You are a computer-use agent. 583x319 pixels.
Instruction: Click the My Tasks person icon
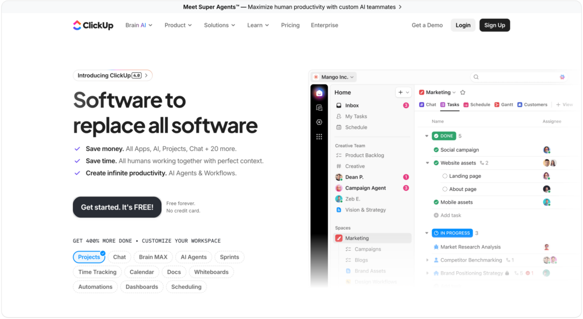tap(339, 116)
